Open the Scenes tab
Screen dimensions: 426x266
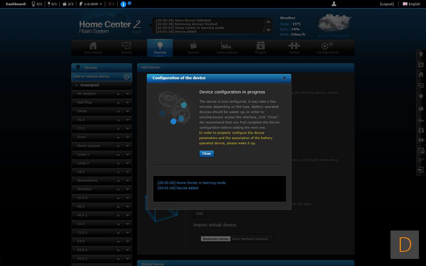pyautogui.click(x=193, y=48)
